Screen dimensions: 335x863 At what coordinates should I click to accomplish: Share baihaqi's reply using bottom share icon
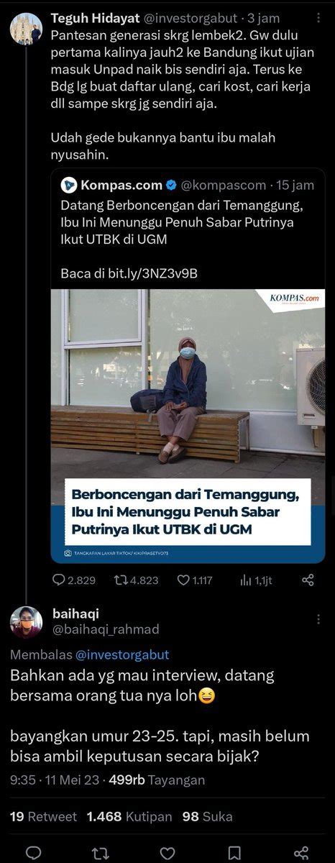point(302,854)
